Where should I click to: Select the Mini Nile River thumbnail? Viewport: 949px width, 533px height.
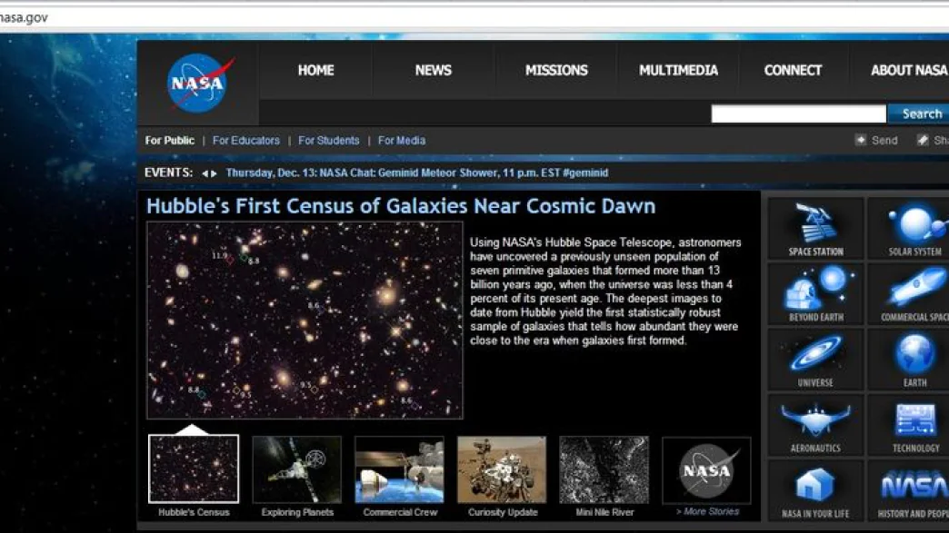point(604,469)
